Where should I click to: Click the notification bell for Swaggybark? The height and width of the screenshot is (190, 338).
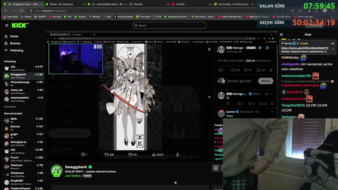click(x=216, y=168)
